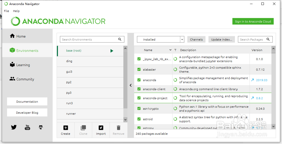Click the upgrade arrow next to 2019.03
Viewport: 282px width, 144px height.
click(252, 80)
